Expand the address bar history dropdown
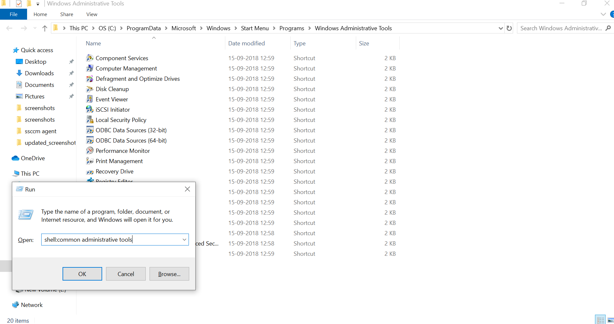 500,28
